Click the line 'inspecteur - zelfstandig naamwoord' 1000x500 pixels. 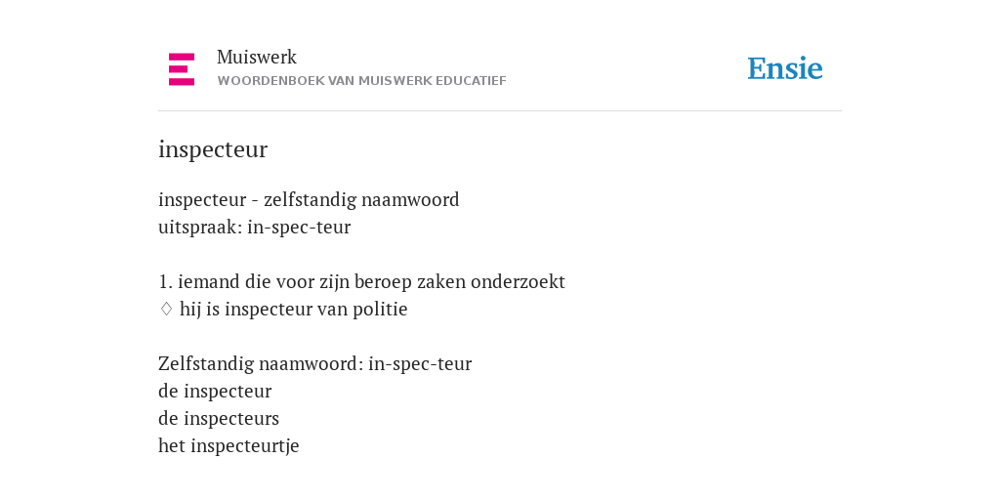click(x=309, y=200)
